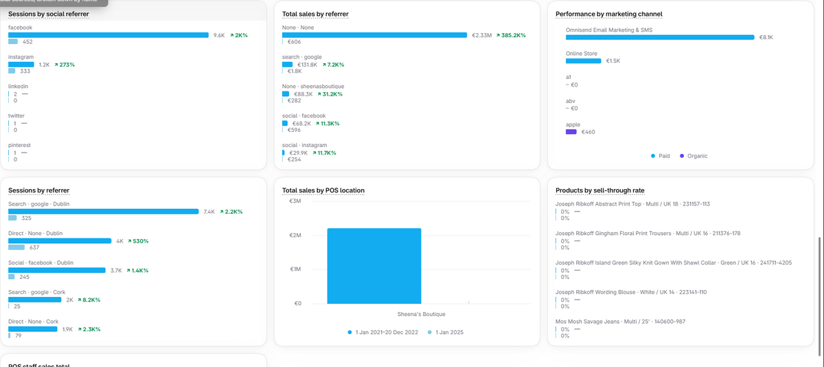Image resolution: width=824 pixels, height=367 pixels.
Task: Open Total sales by POS location report
Action: tap(323, 190)
